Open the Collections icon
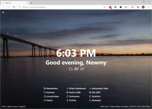 [138, 7]
